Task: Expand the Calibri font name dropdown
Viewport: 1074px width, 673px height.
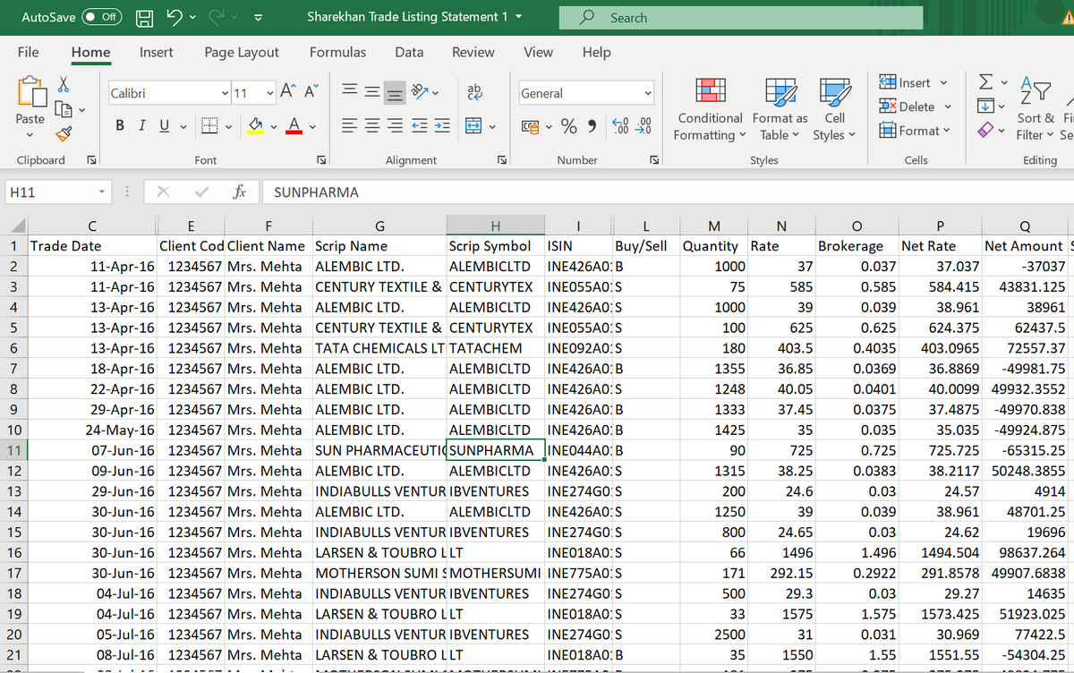Action: tap(224, 93)
